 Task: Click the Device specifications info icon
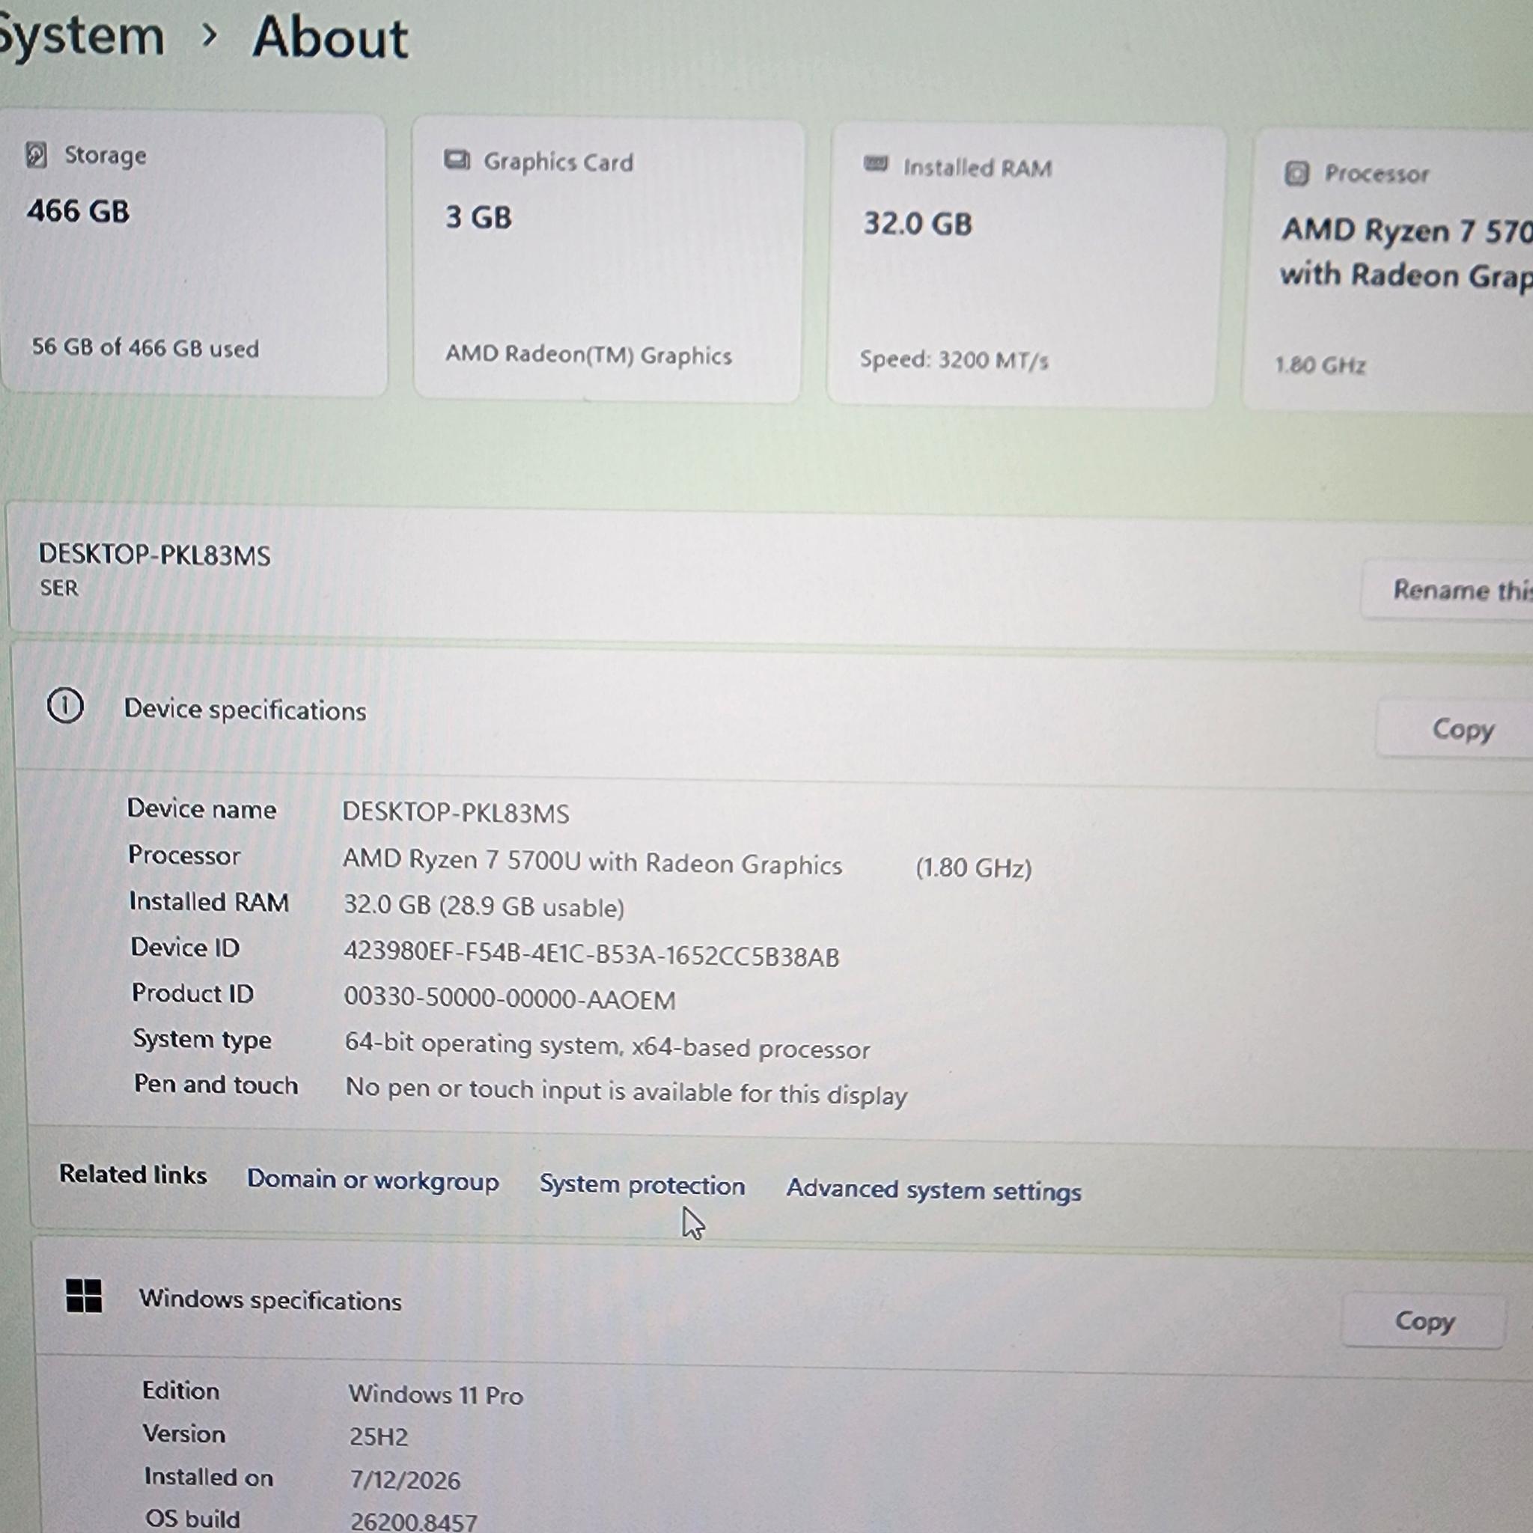(x=65, y=705)
